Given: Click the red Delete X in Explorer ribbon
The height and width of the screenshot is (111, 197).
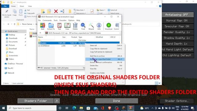Looking at the screenshot, I should 56,11.
